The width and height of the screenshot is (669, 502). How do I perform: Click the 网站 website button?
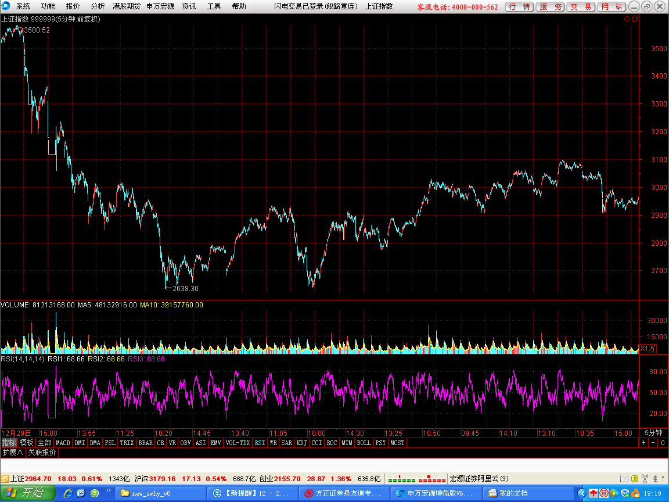[x=612, y=7]
